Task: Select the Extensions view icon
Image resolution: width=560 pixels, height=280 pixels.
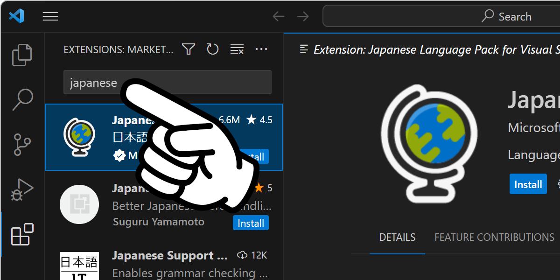Action: click(x=22, y=234)
